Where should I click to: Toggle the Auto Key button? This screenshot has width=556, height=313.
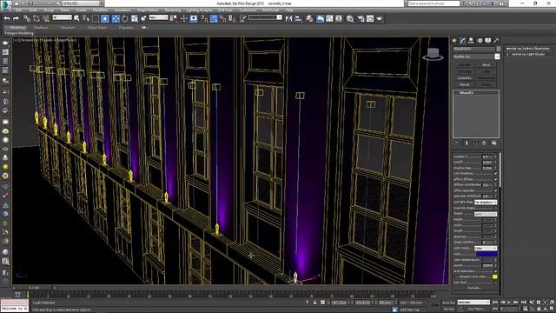(x=448, y=303)
